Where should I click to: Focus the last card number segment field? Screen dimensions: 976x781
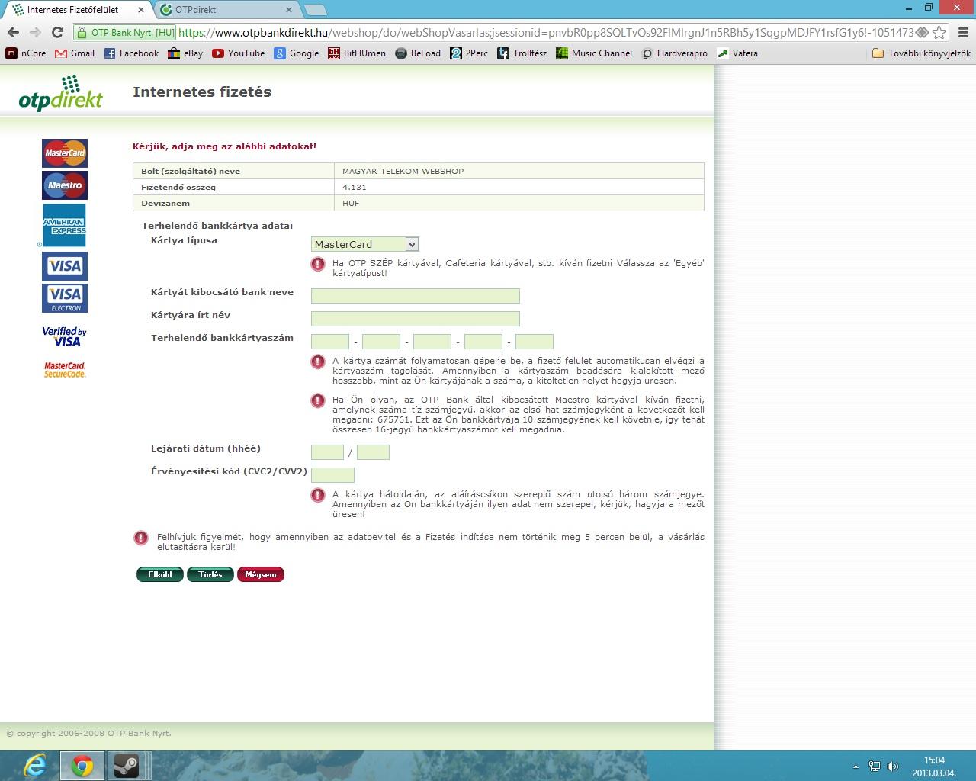535,342
